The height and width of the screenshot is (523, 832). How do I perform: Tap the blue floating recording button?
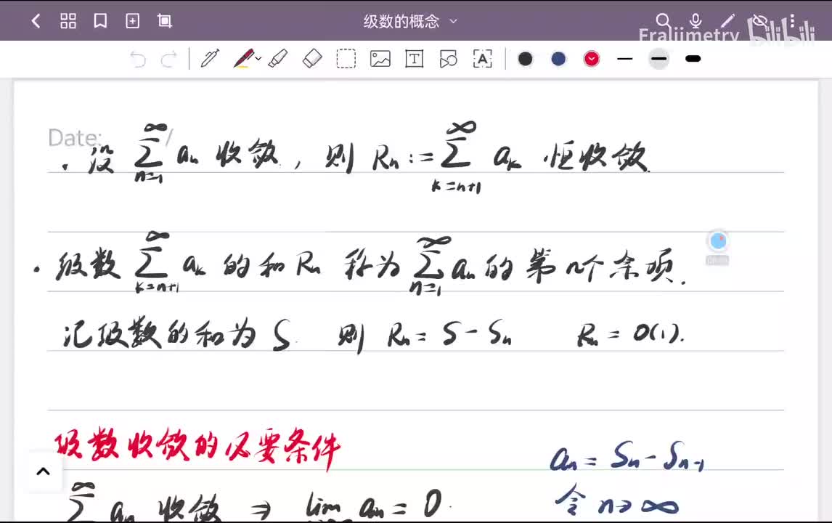point(717,242)
